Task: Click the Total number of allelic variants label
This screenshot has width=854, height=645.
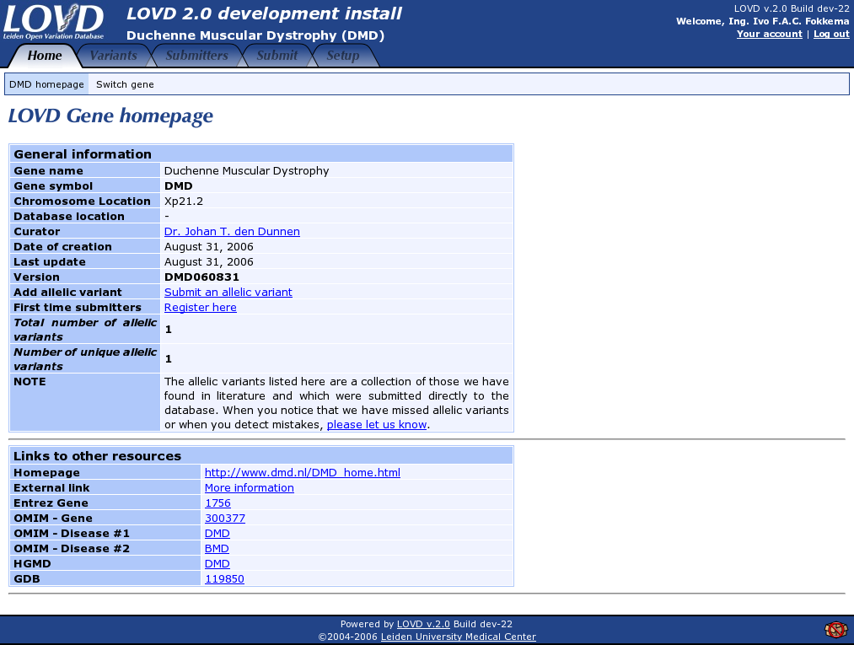Action: click(85, 330)
